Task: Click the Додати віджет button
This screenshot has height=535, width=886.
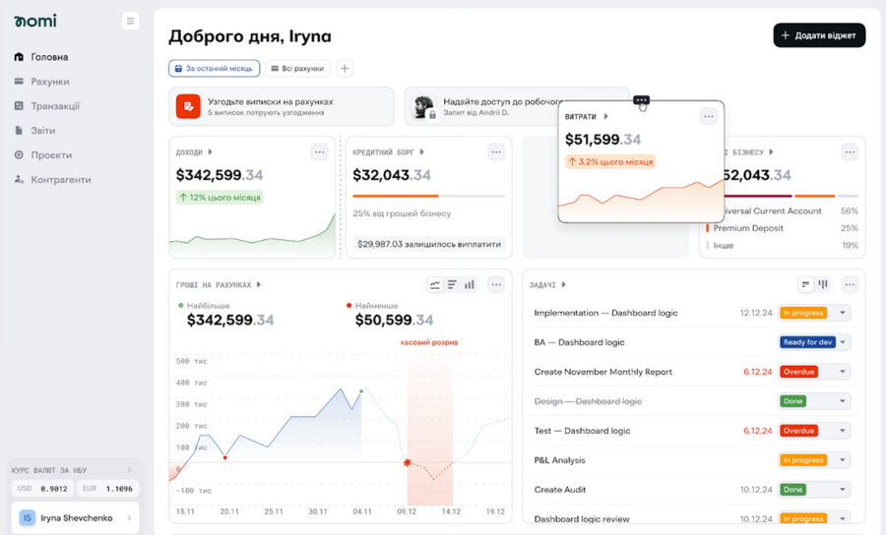Action: 819,35
